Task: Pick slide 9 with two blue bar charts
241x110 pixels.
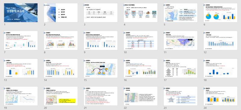Action: (x=101, y=40)
